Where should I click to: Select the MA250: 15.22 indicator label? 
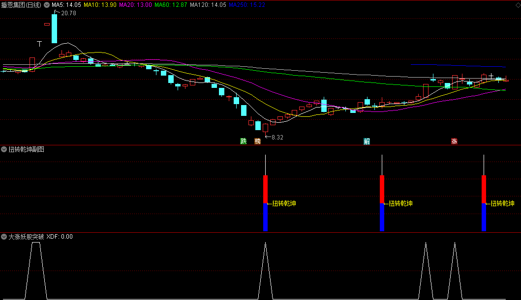click(x=247, y=5)
